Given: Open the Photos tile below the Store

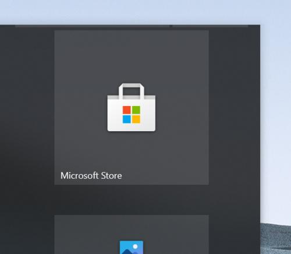Looking at the screenshot, I should click(x=132, y=234).
